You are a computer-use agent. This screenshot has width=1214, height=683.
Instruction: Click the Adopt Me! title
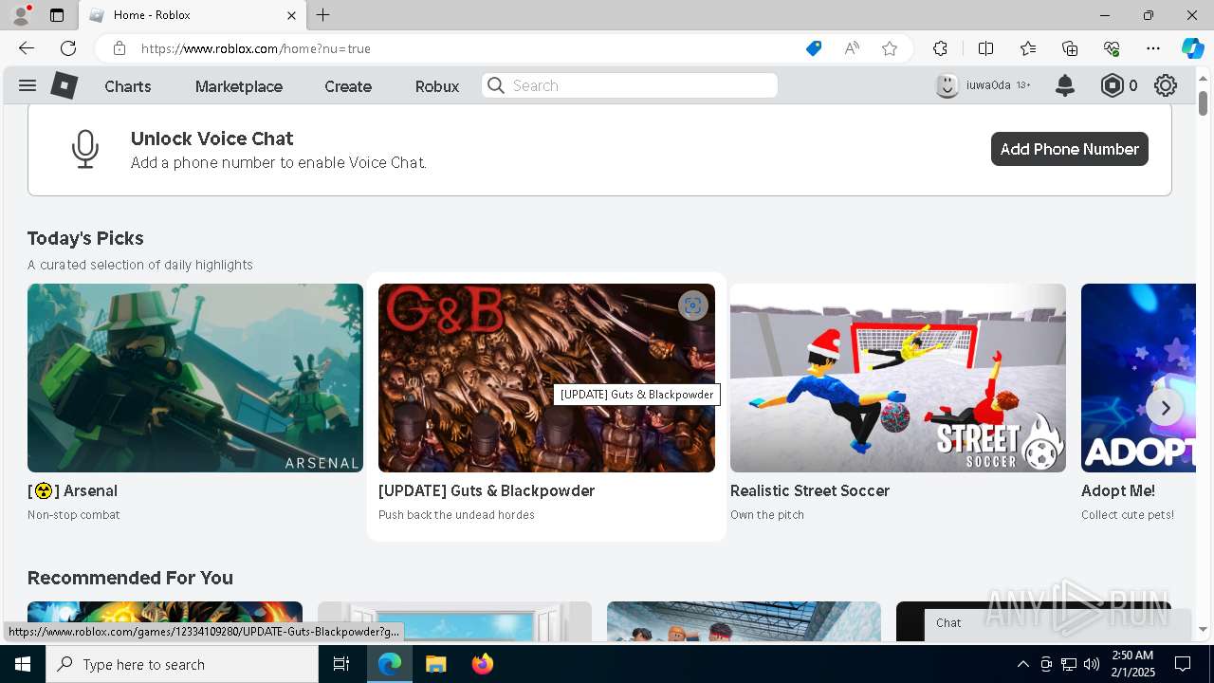point(1118,490)
